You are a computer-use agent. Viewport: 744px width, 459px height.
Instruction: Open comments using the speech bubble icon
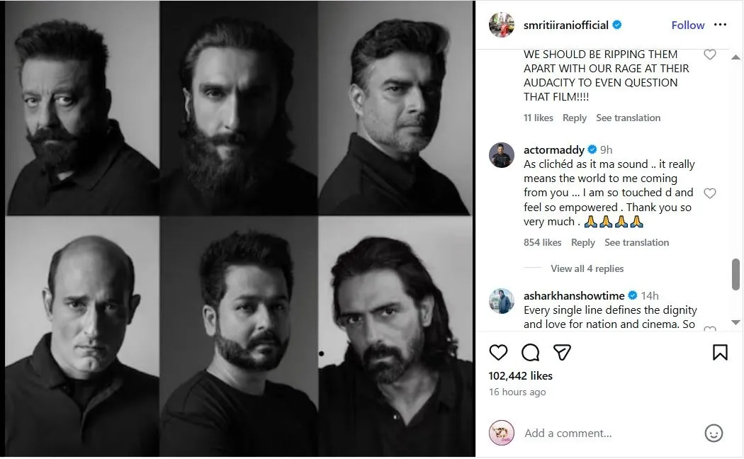tap(530, 352)
